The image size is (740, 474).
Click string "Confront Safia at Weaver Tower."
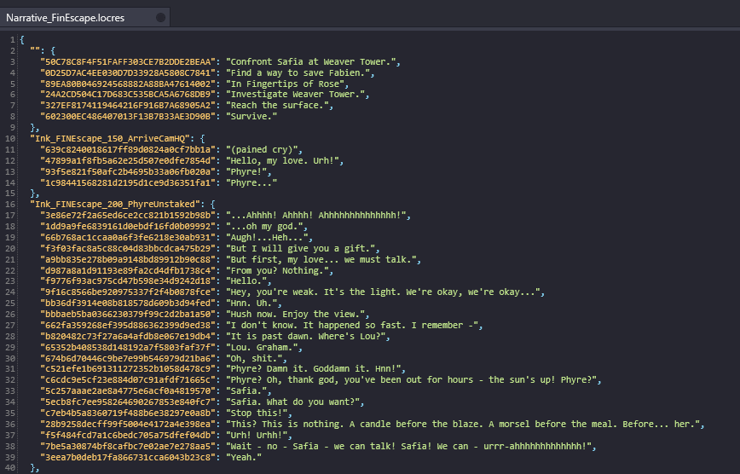tap(310, 61)
